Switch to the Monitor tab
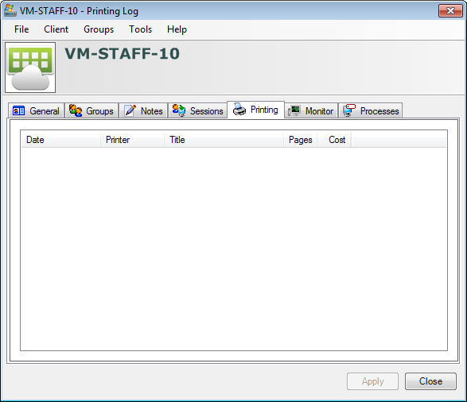 tap(311, 111)
